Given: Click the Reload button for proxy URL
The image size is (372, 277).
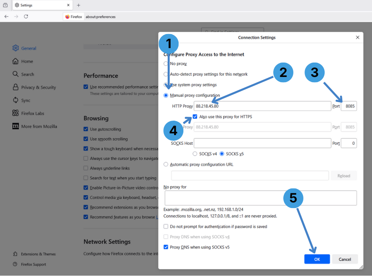Looking at the screenshot, I should (x=344, y=176).
